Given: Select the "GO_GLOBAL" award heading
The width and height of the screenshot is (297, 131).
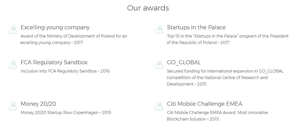Looking at the screenshot, I should [x=184, y=62].
